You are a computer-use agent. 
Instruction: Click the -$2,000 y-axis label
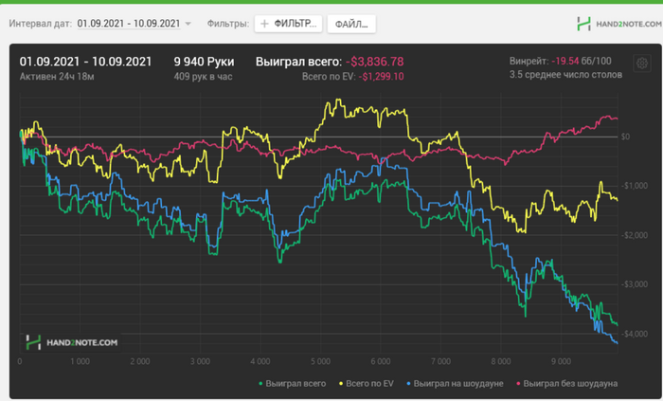coord(635,235)
